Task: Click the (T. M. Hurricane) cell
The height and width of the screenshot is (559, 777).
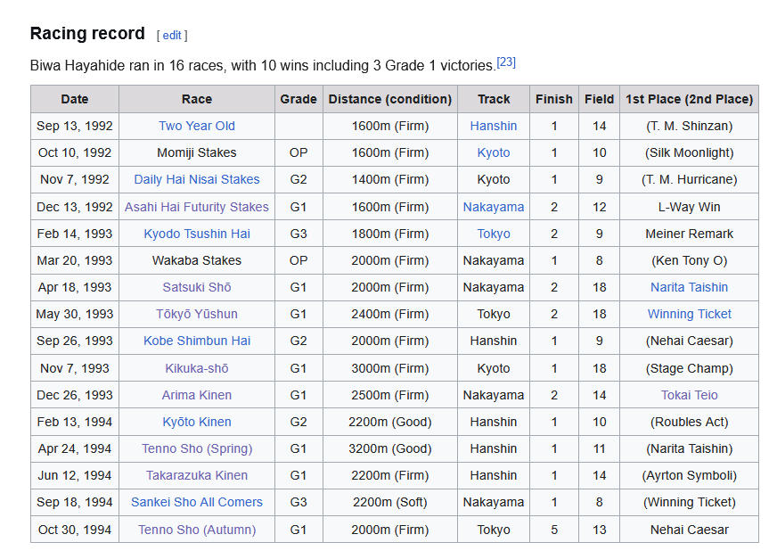Action: [x=690, y=179]
